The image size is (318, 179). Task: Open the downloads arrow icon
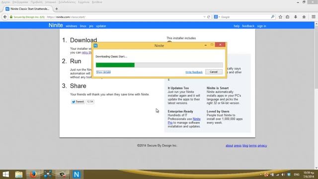click(296, 17)
